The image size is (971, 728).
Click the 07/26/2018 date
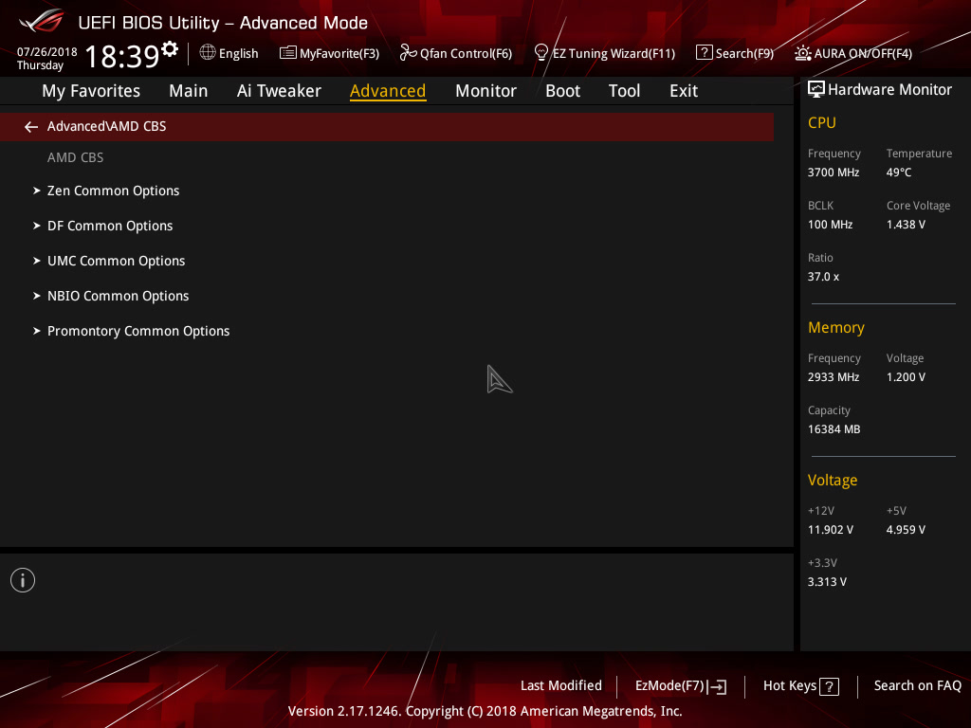click(x=47, y=52)
